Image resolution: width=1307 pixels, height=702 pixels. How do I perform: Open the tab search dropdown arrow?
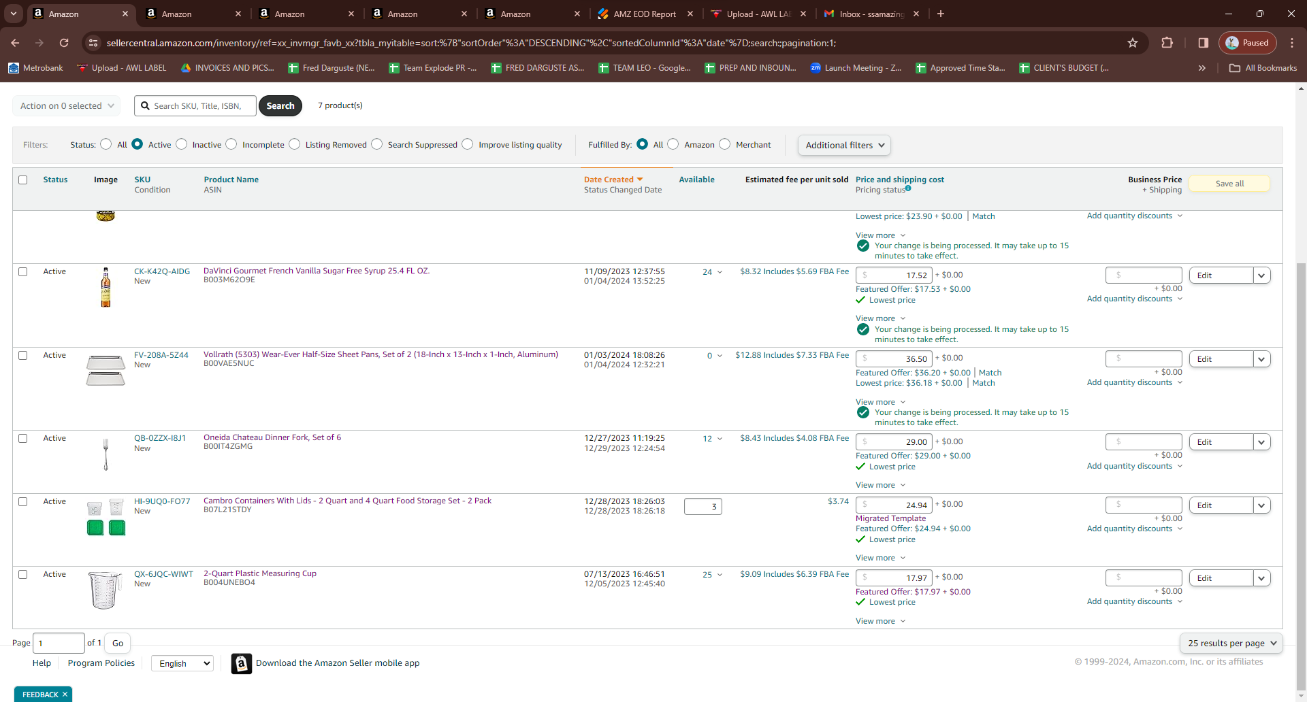coord(14,14)
